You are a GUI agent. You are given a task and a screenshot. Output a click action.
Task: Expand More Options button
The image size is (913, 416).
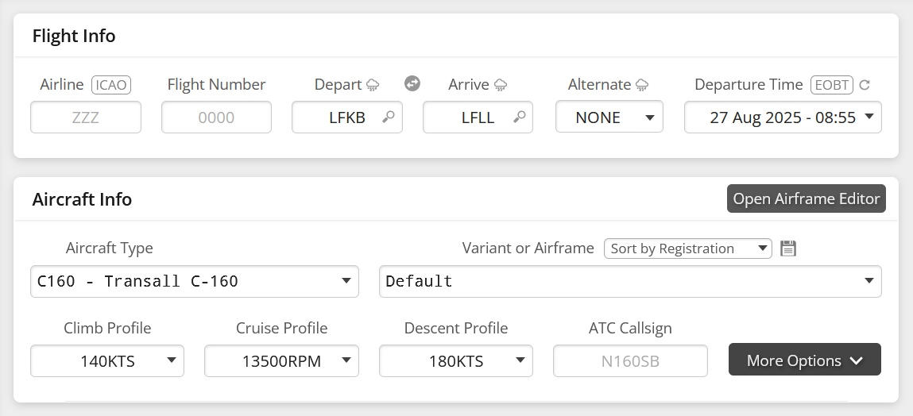pos(804,360)
